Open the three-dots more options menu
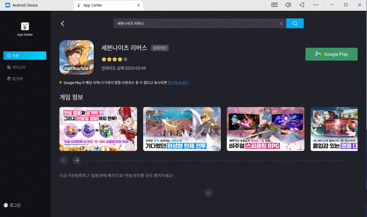The image size is (367, 217). (315, 5)
